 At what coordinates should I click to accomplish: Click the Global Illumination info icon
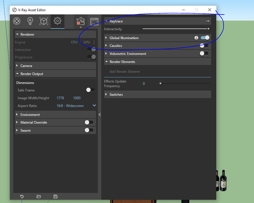(x=196, y=38)
